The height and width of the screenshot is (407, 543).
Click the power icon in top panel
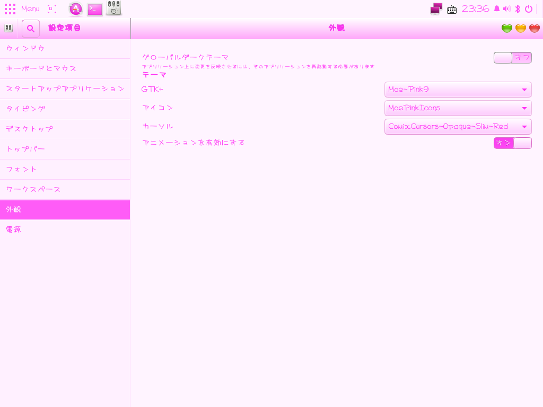click(528, 9)
